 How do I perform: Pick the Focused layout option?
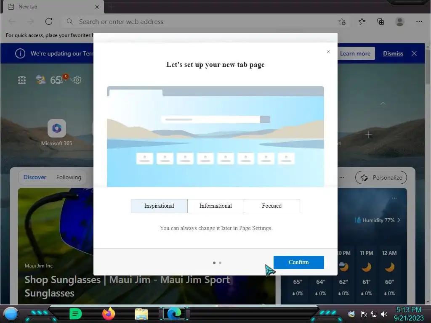pyautogui.click(x=271, y=206)
